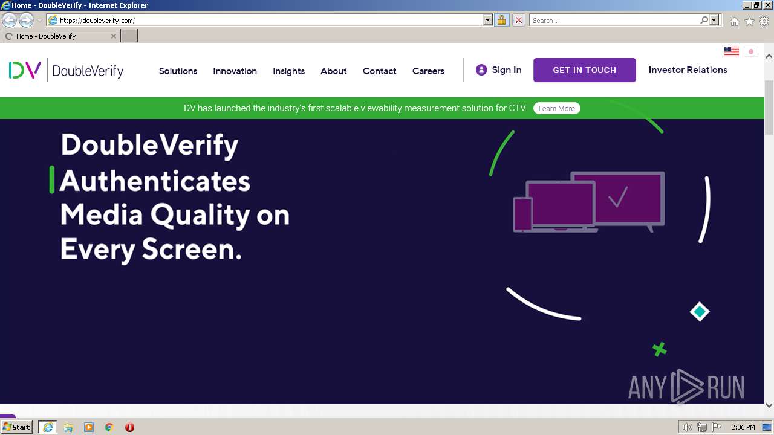The height and width of the screenshot is (435, 774).
Task: Open the About menu
Action: [333, 71]
